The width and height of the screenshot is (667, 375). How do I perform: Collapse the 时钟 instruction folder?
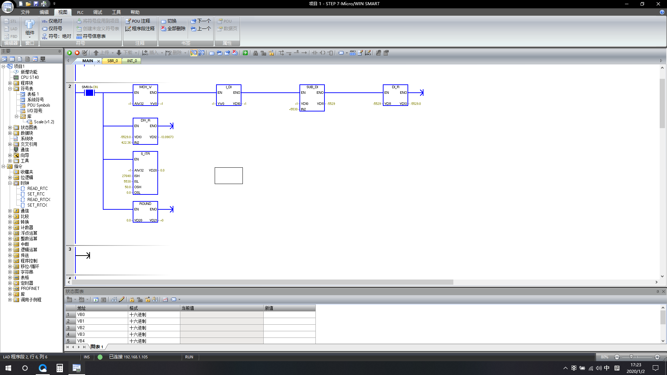[10, 183]
